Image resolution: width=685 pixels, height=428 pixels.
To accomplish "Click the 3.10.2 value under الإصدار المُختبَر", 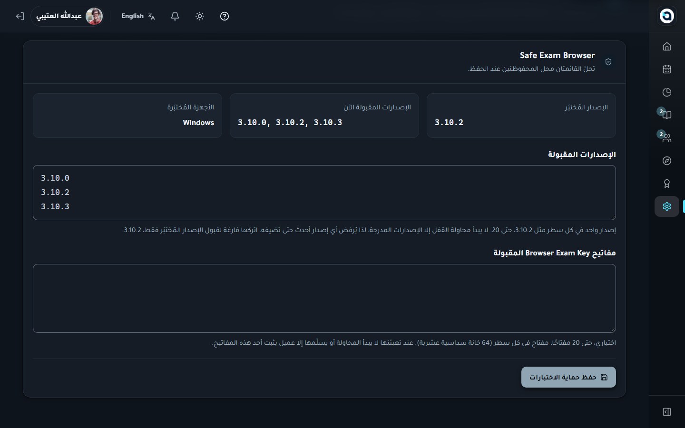I will 449,122.
